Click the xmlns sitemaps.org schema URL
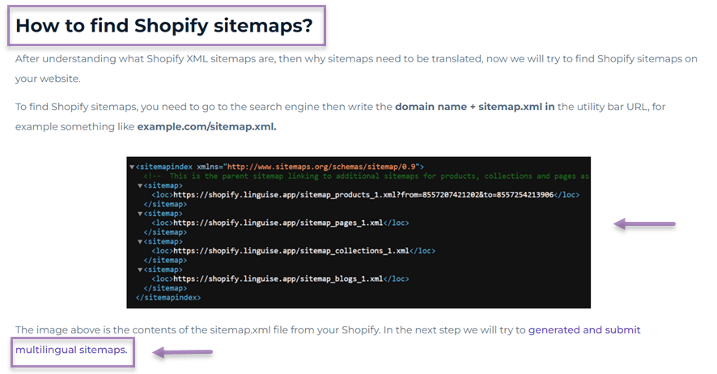The image size is (717, 374). click(x=323, y=167)
